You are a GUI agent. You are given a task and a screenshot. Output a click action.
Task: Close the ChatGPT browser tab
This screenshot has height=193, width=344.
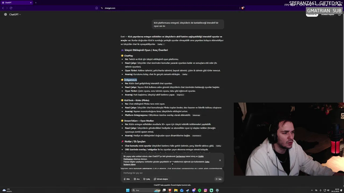tap(31, 3)
